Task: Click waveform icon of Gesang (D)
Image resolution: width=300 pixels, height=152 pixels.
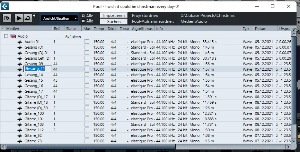Action: click(x=20, y=47)
